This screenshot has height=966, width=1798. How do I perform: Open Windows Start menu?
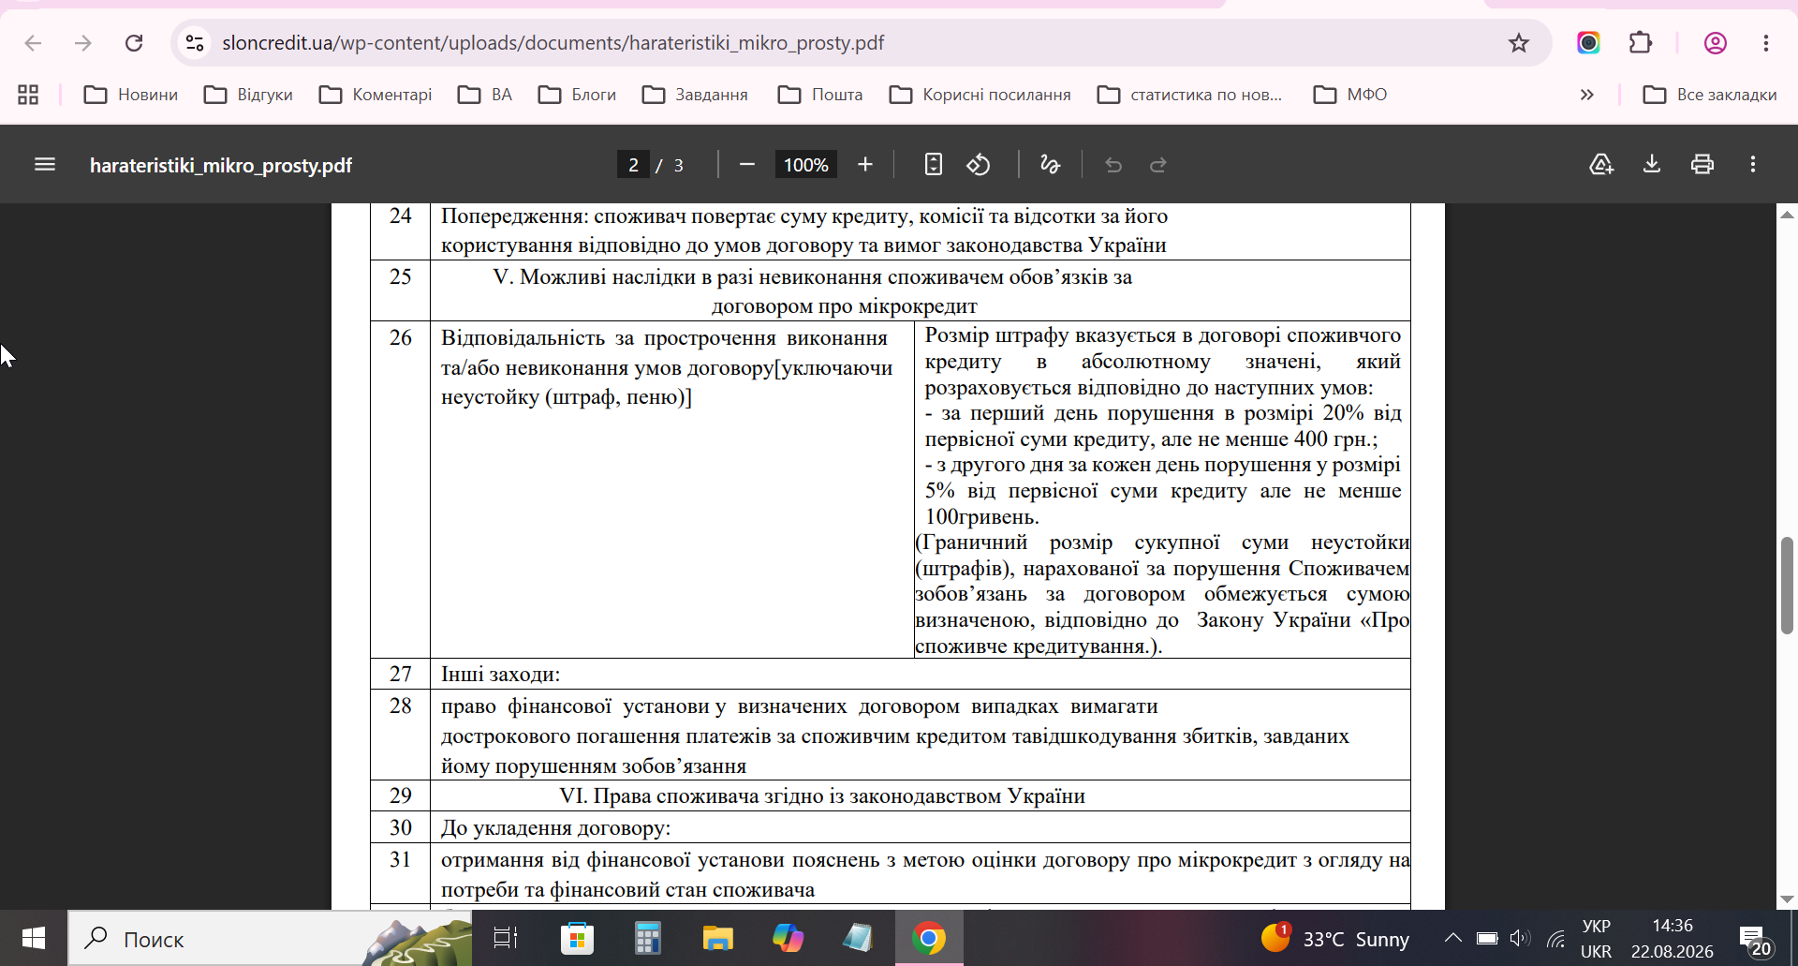[x=34, y=938]
